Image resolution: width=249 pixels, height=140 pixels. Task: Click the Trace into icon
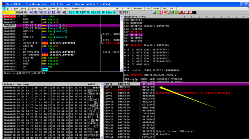pyautogui.click(x=49, y=12)
